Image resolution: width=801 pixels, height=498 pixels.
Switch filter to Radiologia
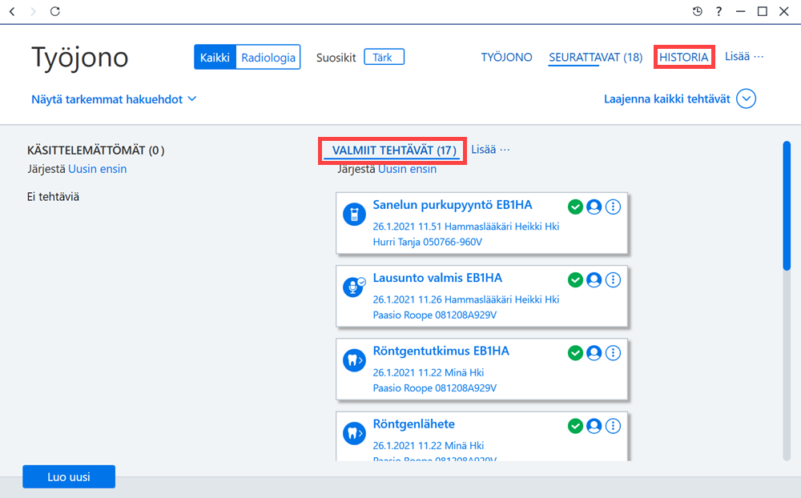click(268, 57)
